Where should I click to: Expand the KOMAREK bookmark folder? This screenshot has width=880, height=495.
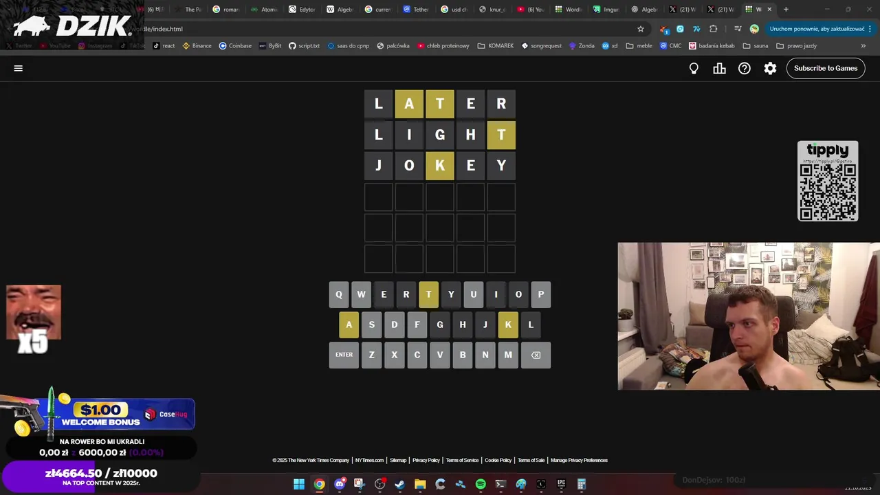click(495, 45)
